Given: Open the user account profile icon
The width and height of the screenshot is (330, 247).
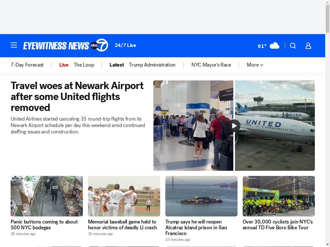Looking at the screenshot, I should coord(308,46).
